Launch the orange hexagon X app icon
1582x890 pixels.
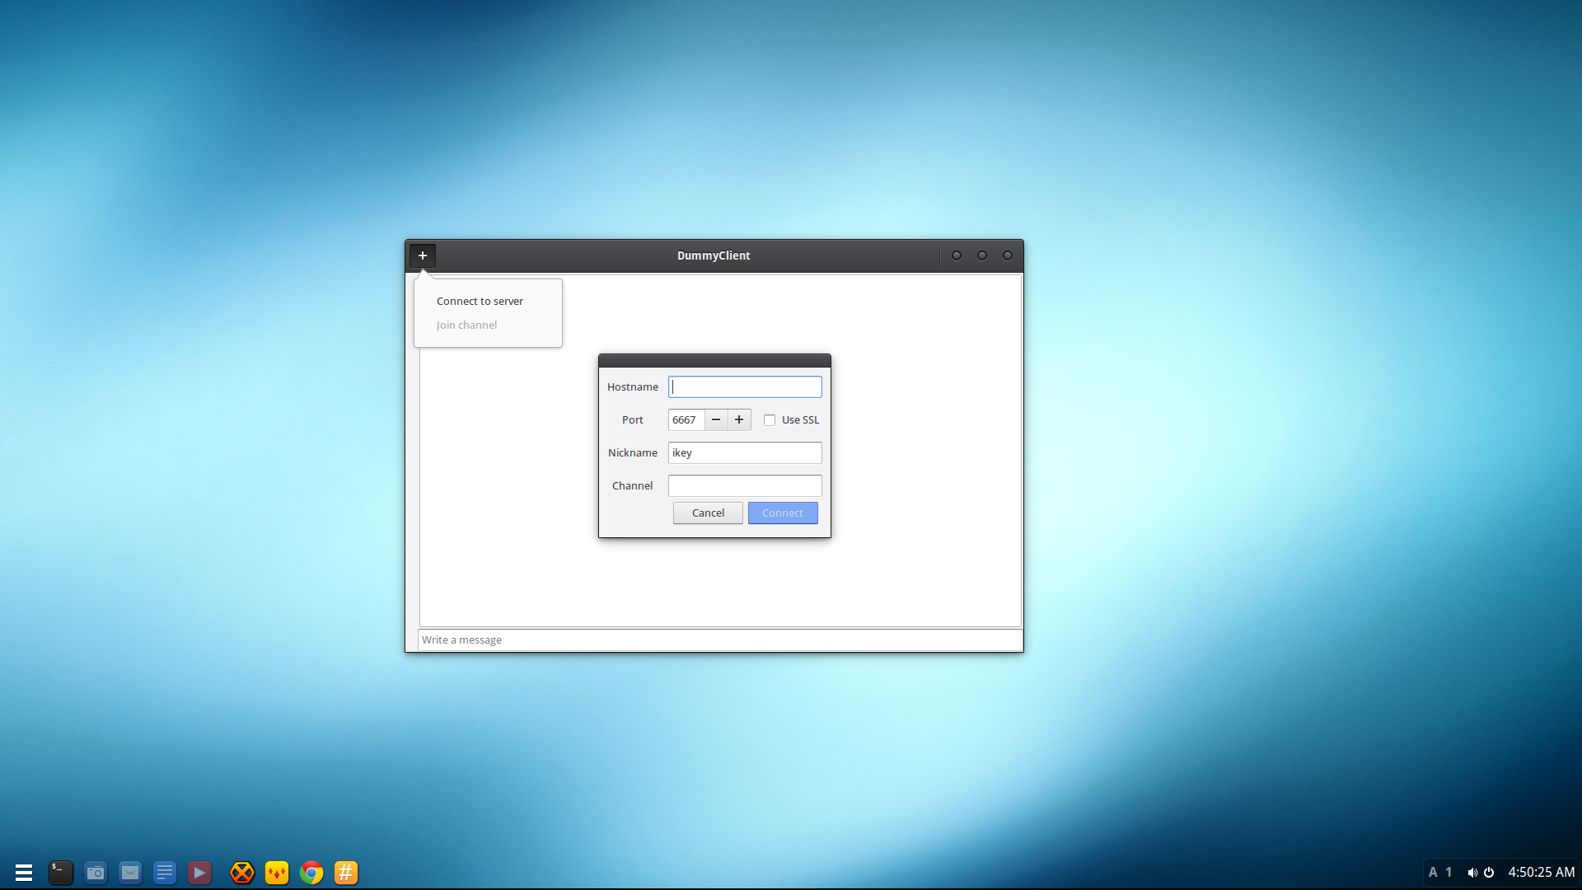click(x=242, y=872)
